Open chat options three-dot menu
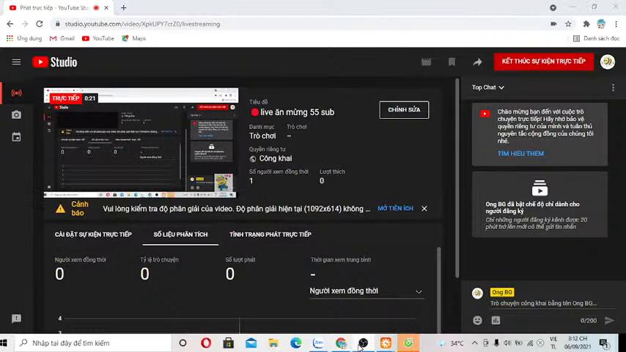Screen dimensions: 626x352 tap(613, 88)
